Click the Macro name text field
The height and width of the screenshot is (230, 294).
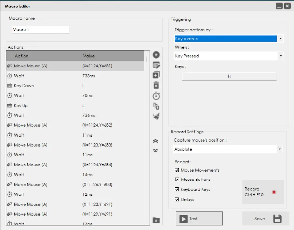pyautogui.click(x=40, y=30)
